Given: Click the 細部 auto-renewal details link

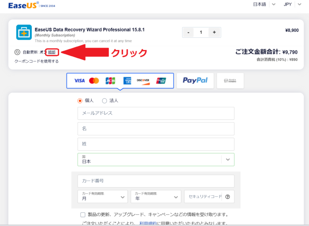Looking at the screenshot, I should pos(52,52).
